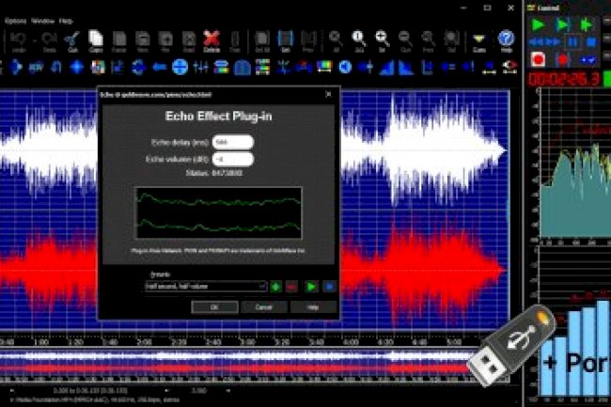
Task: Remove preset using red minus button
Action: point(293,286)
